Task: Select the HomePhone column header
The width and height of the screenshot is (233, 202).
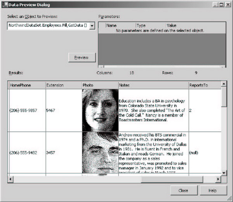Action: [x=26, y=85]
